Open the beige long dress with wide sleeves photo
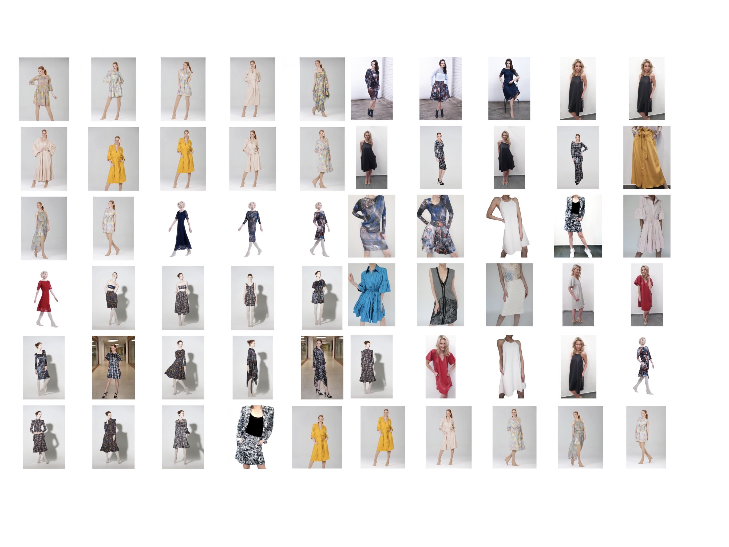Image resolution: width=729 pixels, height=547 pixels. pos(44,159)
